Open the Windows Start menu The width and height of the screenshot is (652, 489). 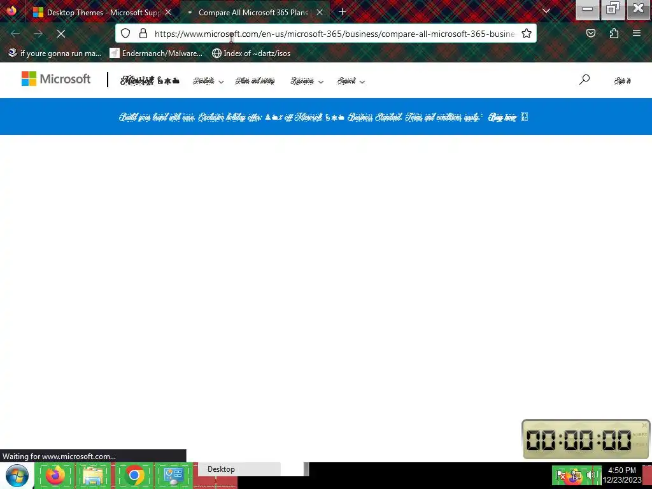[17, 475]
